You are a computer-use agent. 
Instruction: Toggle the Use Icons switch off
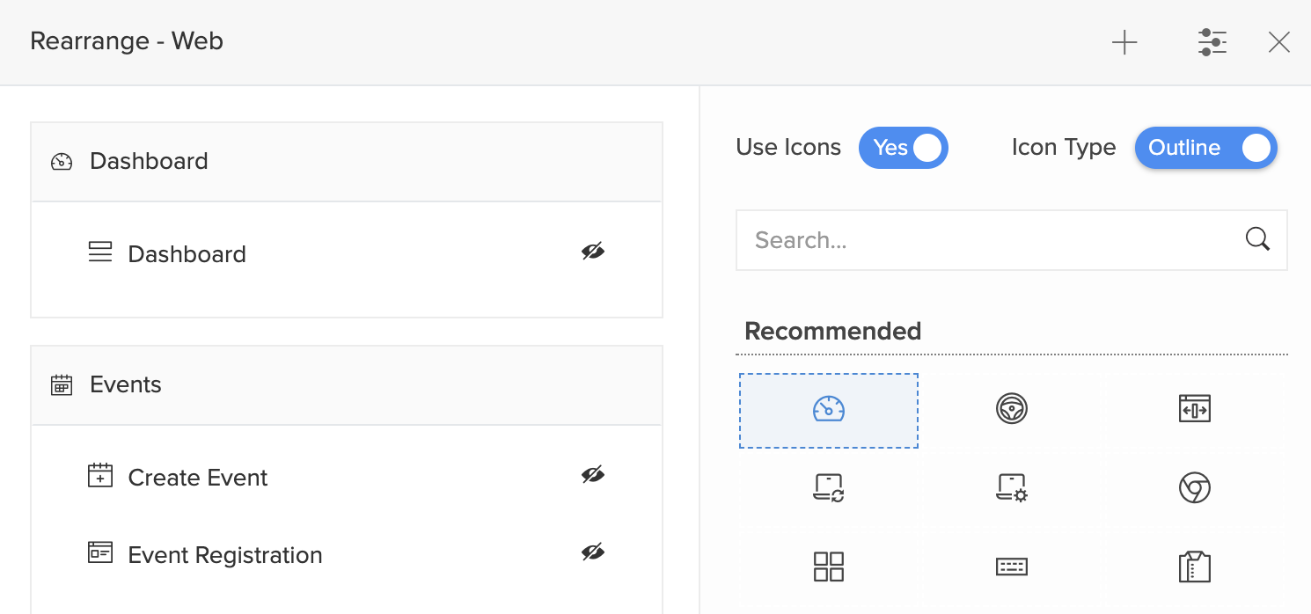coord(904,148)
